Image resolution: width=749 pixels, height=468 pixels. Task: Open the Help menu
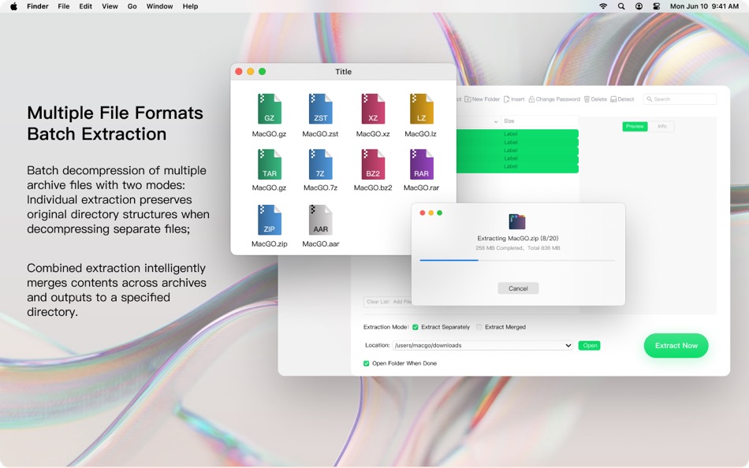[190, 6]
